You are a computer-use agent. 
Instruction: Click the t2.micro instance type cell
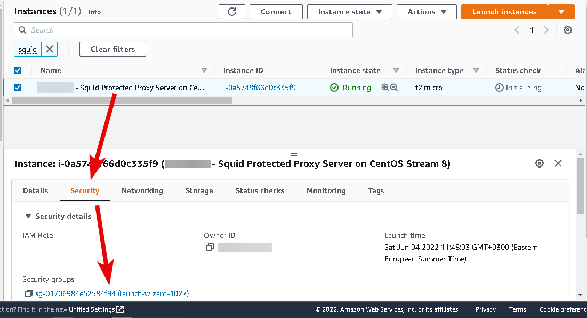tap(429, 88)
